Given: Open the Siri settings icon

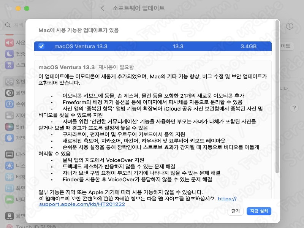Looking at the screenshot, I should coord(9,127).
